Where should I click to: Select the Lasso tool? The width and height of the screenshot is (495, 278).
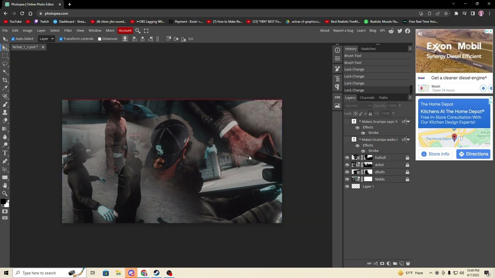5,64
